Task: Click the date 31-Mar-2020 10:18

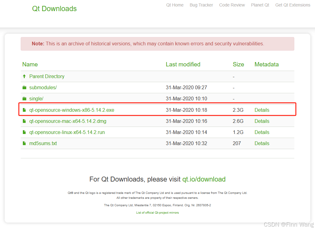Action: pos(186,110)
